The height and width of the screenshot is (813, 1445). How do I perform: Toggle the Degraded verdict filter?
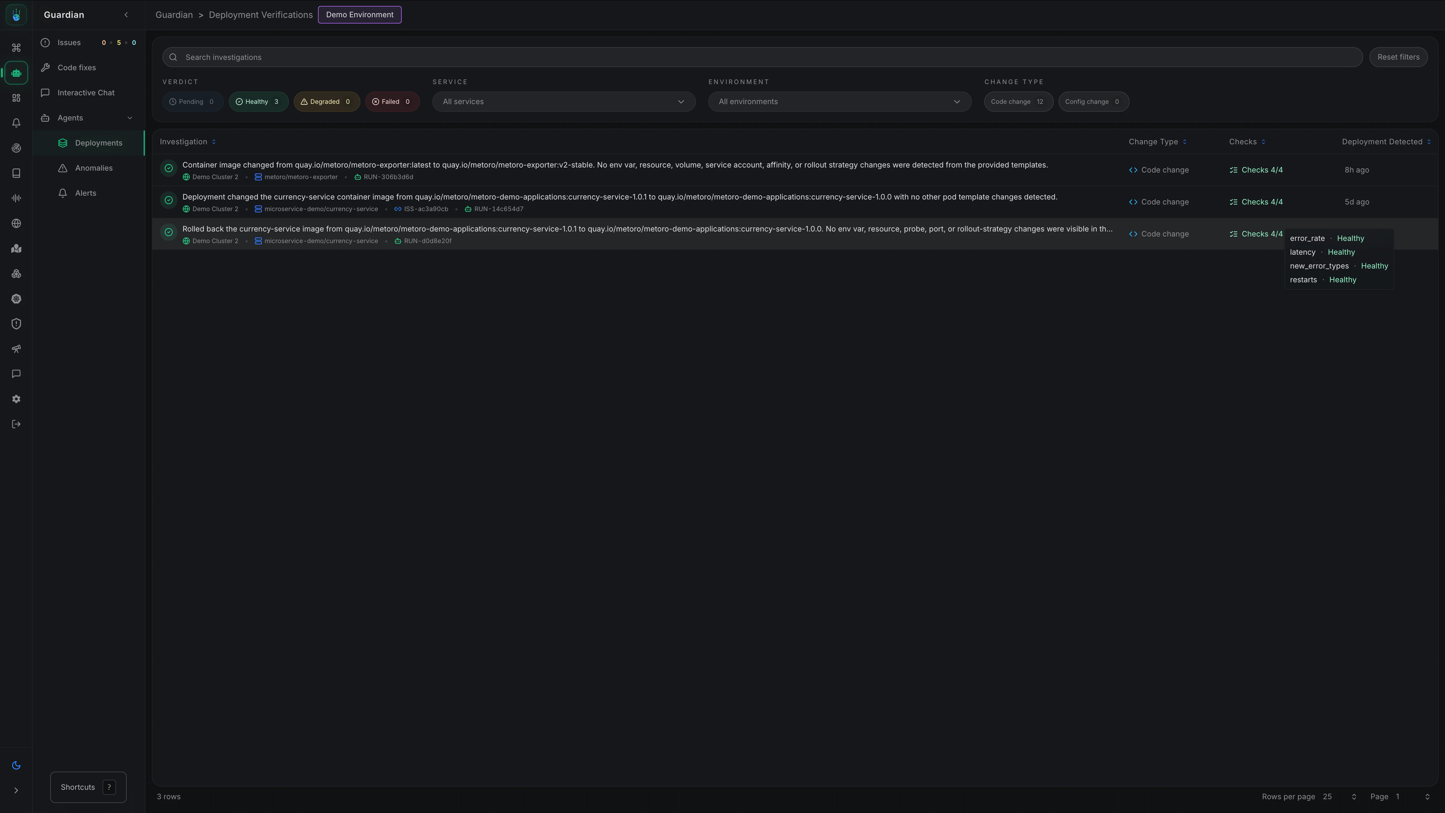click(x=326, y=102)
